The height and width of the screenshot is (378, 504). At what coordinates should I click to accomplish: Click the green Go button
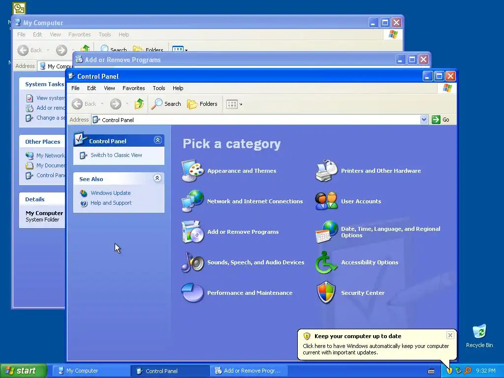point(441,120)
